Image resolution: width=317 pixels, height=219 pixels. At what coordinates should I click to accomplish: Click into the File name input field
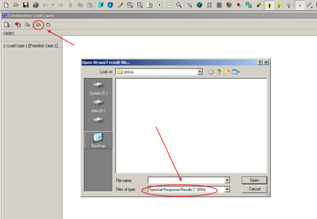pos(186,180)
